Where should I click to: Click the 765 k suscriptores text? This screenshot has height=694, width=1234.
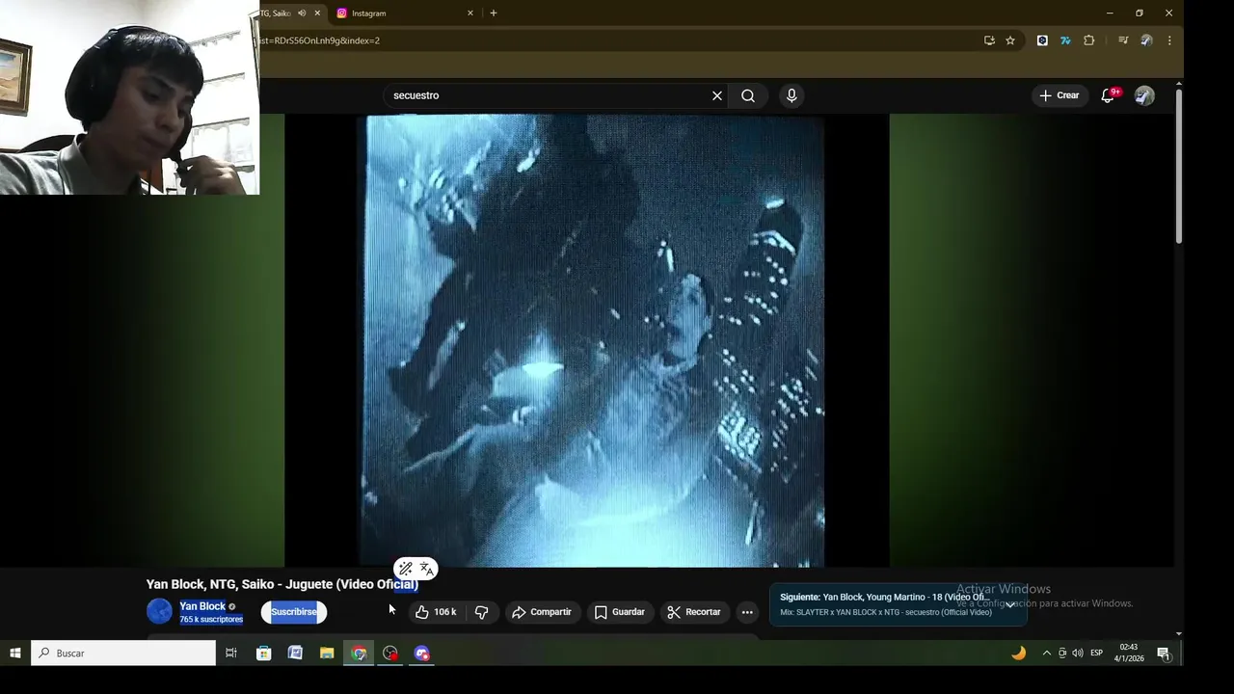click(211, 620)
